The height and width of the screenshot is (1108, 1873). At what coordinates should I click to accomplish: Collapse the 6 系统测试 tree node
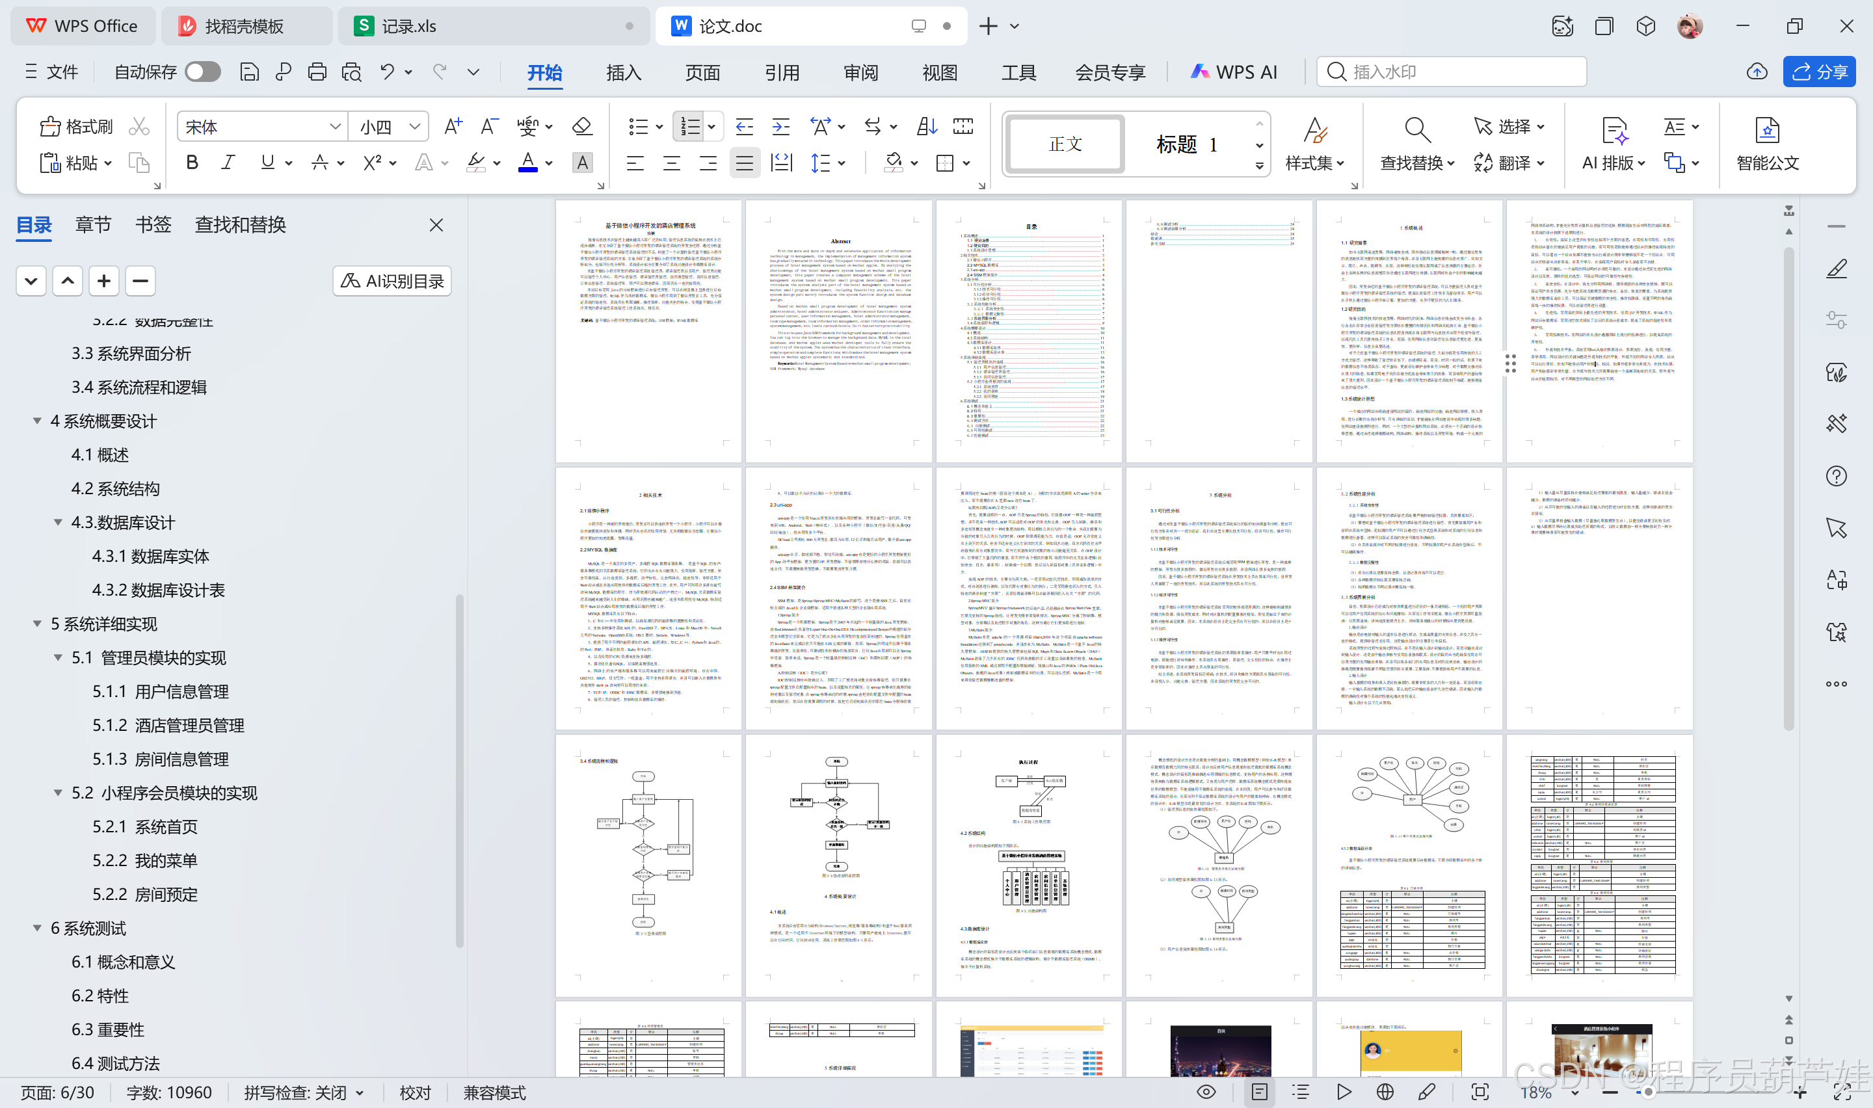click(x=36, y=927)
